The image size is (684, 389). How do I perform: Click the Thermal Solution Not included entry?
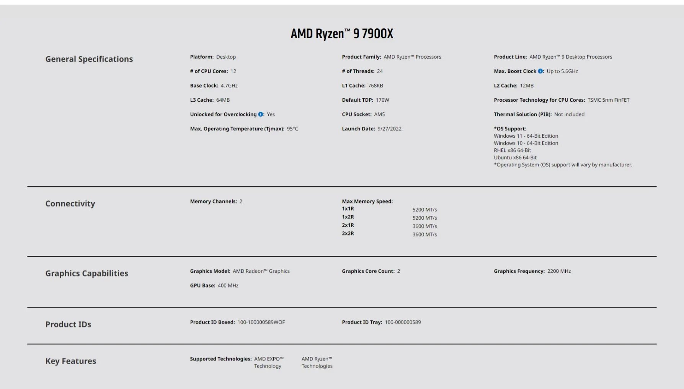click(x=539, y=114)
